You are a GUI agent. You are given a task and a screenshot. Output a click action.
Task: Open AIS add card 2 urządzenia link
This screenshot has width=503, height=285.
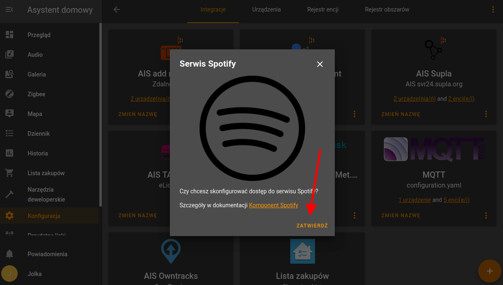[150, 99]
